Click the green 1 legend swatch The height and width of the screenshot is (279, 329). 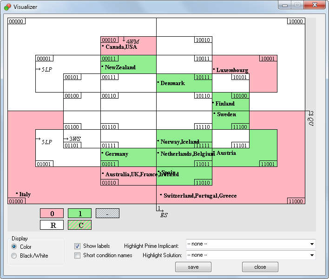click(x=79, y=213)
